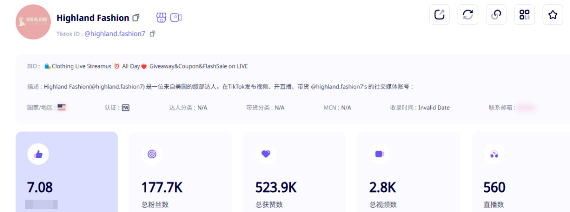Copy the page link with chain icon
Image resolution: width=570 pixels, height=212 pixels.
(x=496, y=15)
